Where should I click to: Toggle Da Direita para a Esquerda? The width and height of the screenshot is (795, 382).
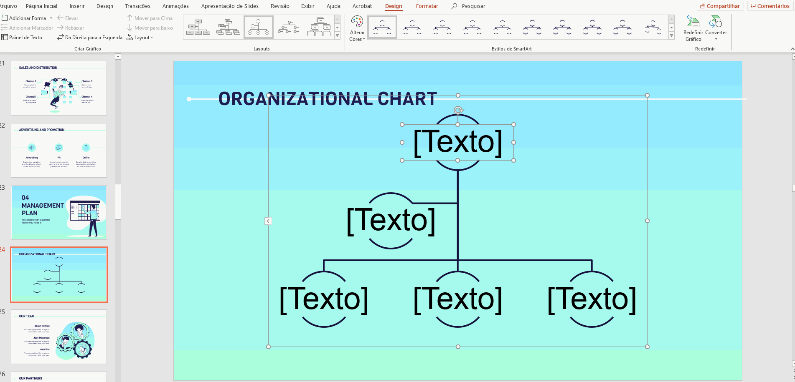(89, 37)
